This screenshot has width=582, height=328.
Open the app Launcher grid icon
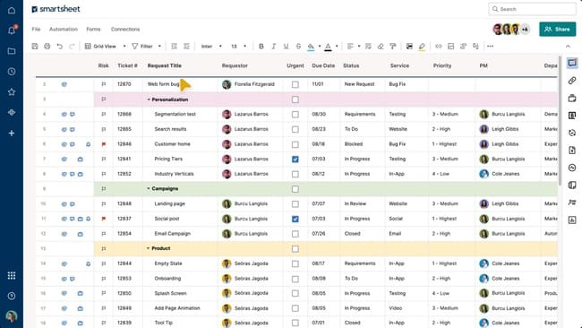[x=12, y=276]
